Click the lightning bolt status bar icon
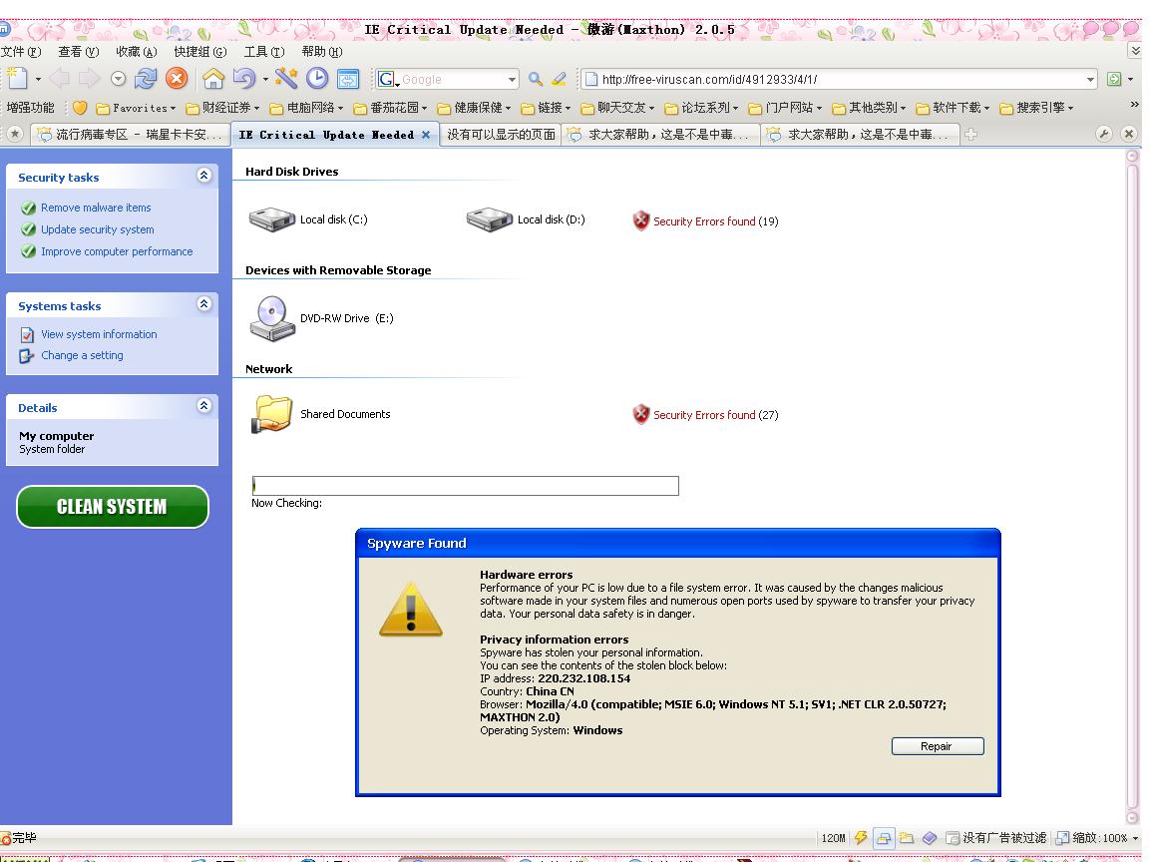Image resolution: width=1149 pixels, height=862 pixels. point(861,837)
